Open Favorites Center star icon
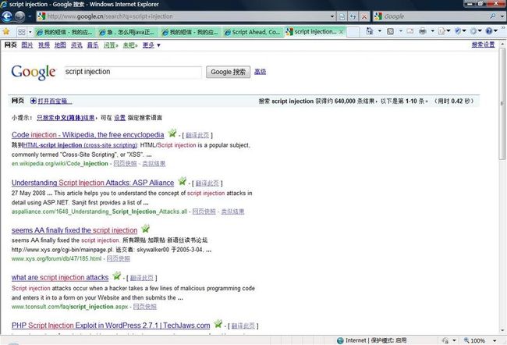Screen dimensions: 507x345 click(6, 31)
